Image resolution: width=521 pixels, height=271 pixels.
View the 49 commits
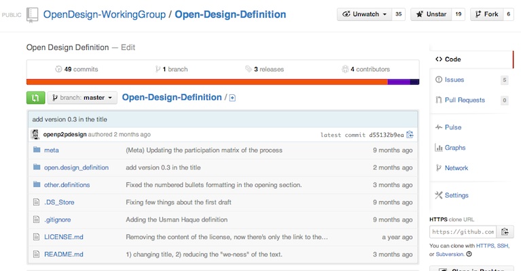77,69
